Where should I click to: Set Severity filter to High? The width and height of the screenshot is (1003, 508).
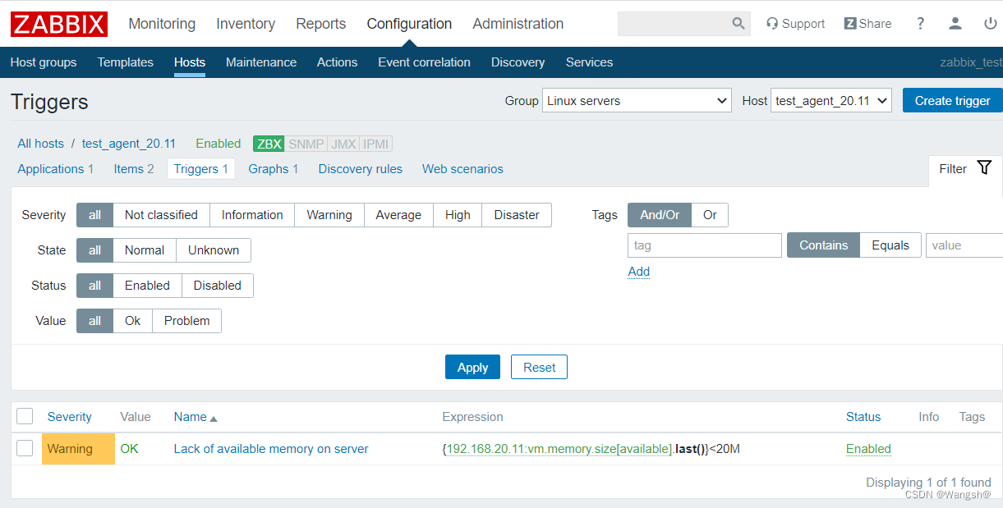pyautogui.click(x=458, y=215)
